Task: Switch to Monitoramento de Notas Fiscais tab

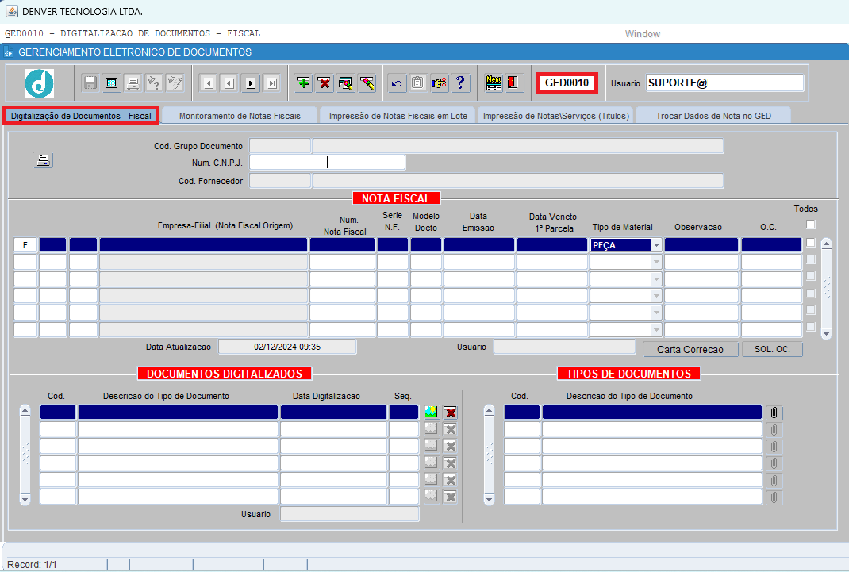Action: (x=240, y=116)
